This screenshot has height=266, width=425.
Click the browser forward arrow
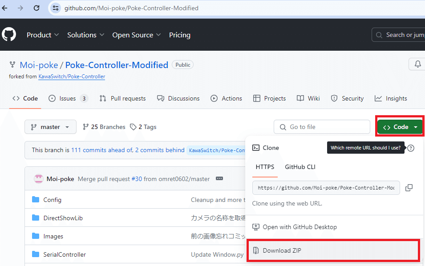click(x=20, y=8)
